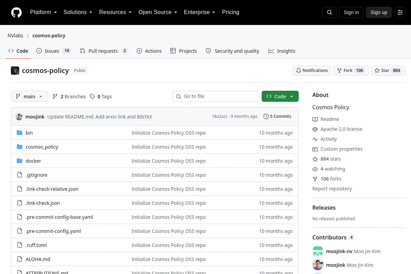
Task: Expand the Resources menu
Action: tap(115, 12)
